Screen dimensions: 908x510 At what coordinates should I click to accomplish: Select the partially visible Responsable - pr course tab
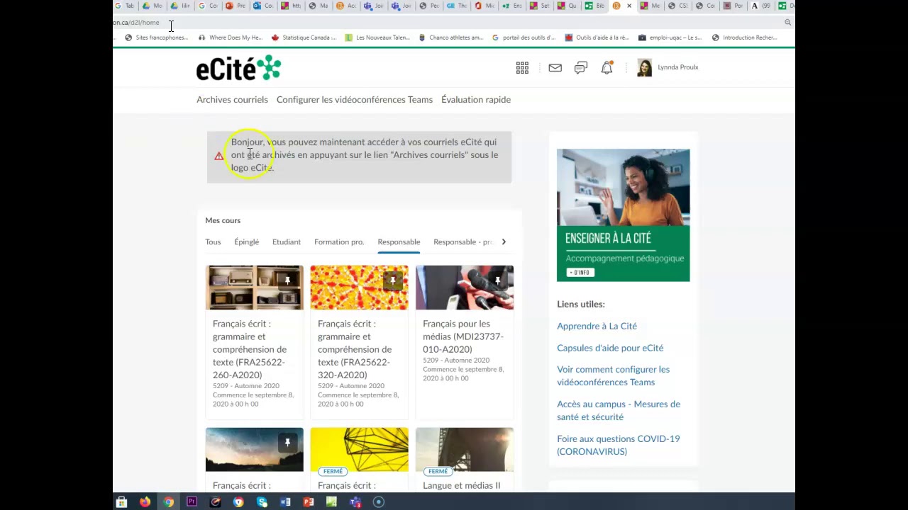coord(463,242)
